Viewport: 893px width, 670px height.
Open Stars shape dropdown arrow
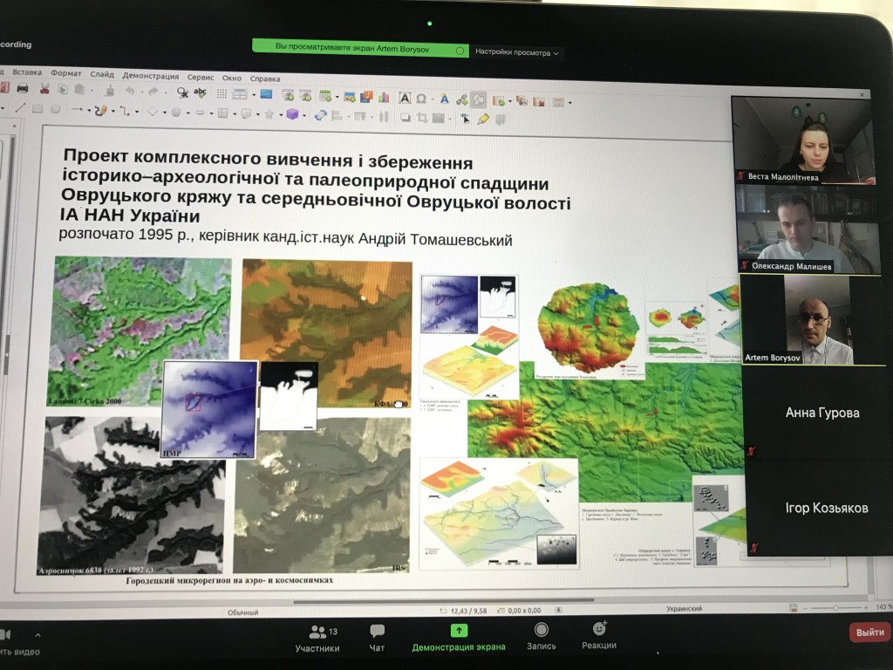pos(279,114)
